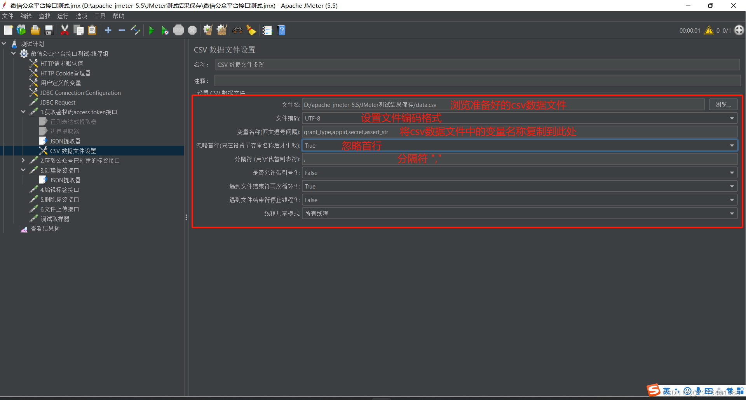Viewport: 746px width, 400px height.
Task: Click the remote engine status icon
Action: click(x=739, y=30)
